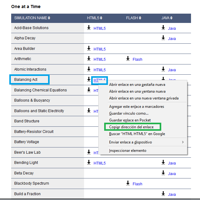The image size is (200, 202).
Task: Select 'Abrir enlace en una pestaña nueva'
Action: 137,85
